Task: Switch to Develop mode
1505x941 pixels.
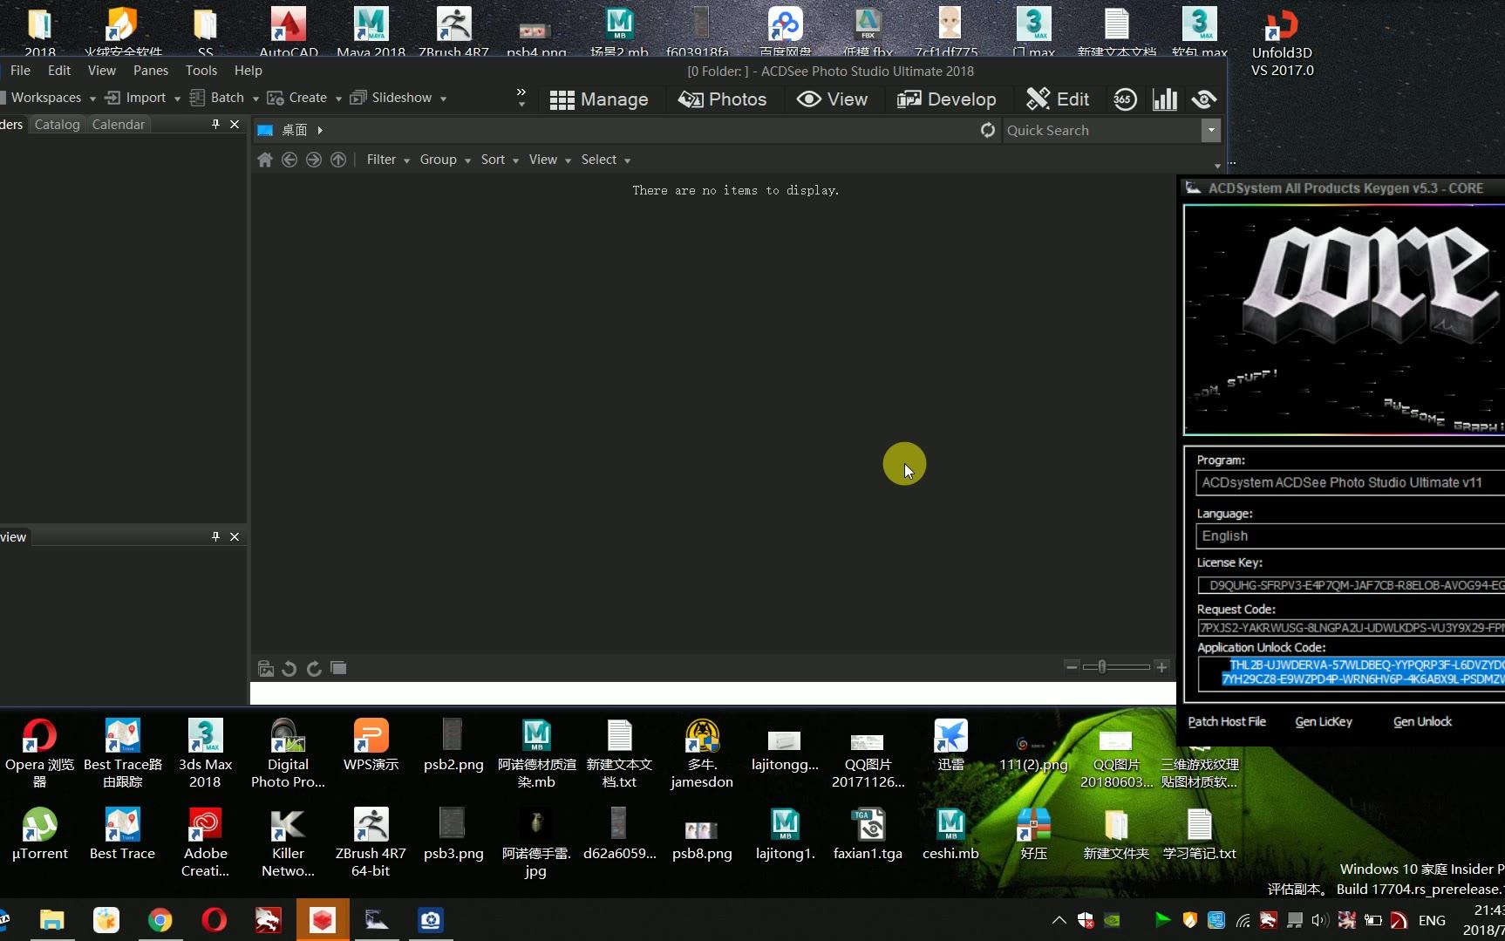Action: (946, 99)
